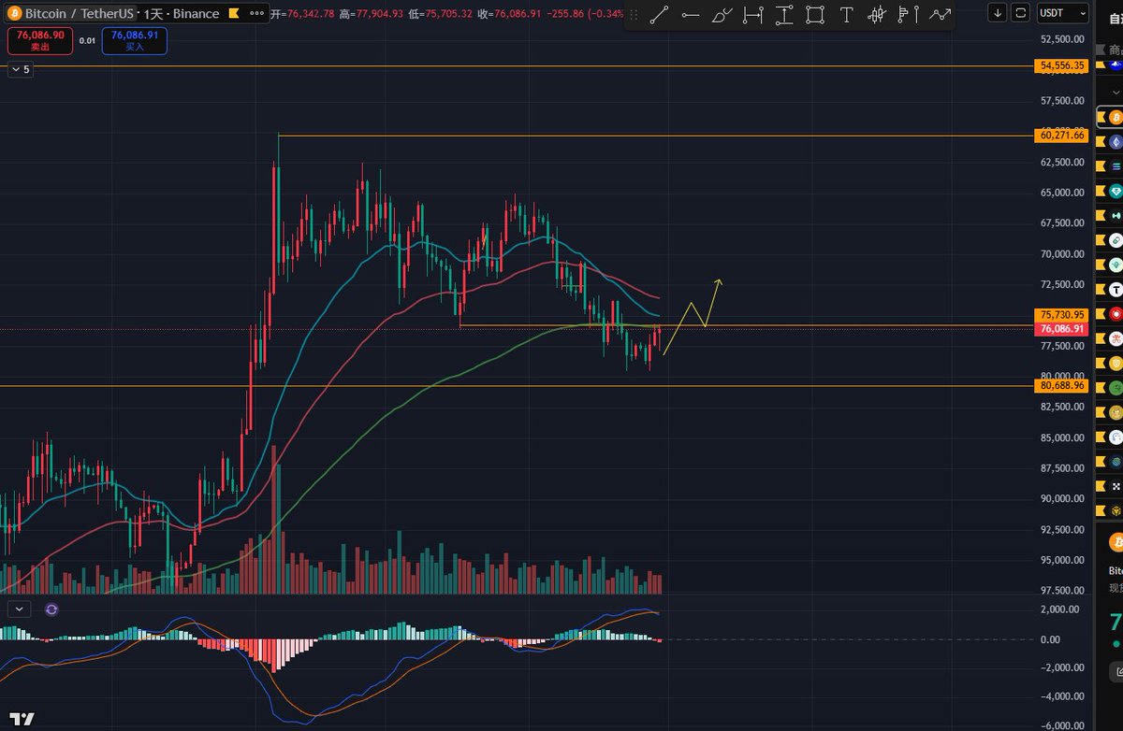Select the zigzag forecast path tool
1123x731 pixels.
coord(939,14)
